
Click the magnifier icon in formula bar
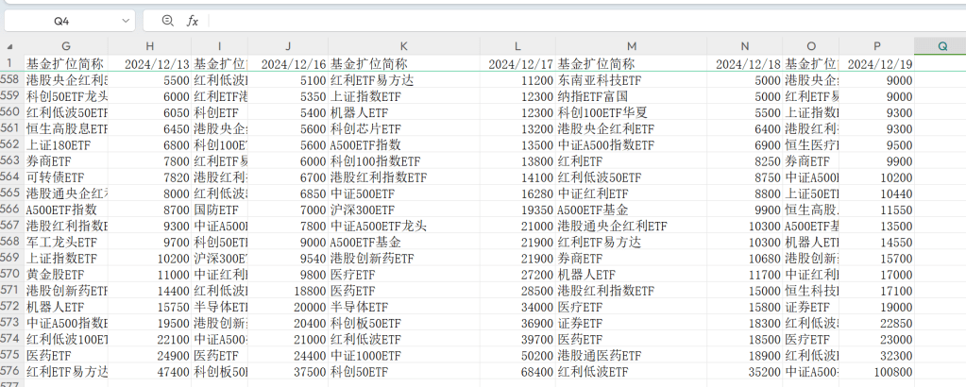168,20
